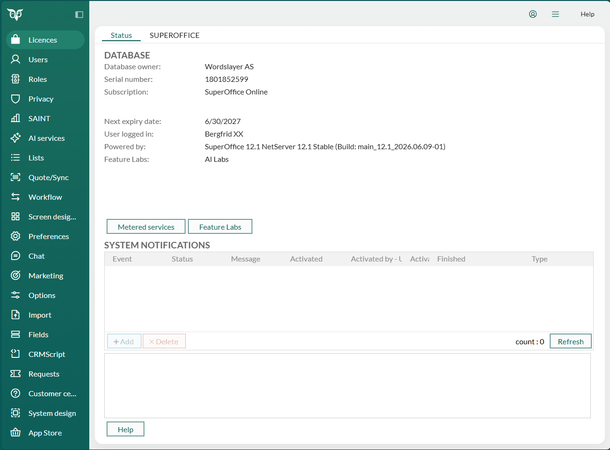Click the Privacy shield icon
Screen dimensions: 610x450
(15, 99)
